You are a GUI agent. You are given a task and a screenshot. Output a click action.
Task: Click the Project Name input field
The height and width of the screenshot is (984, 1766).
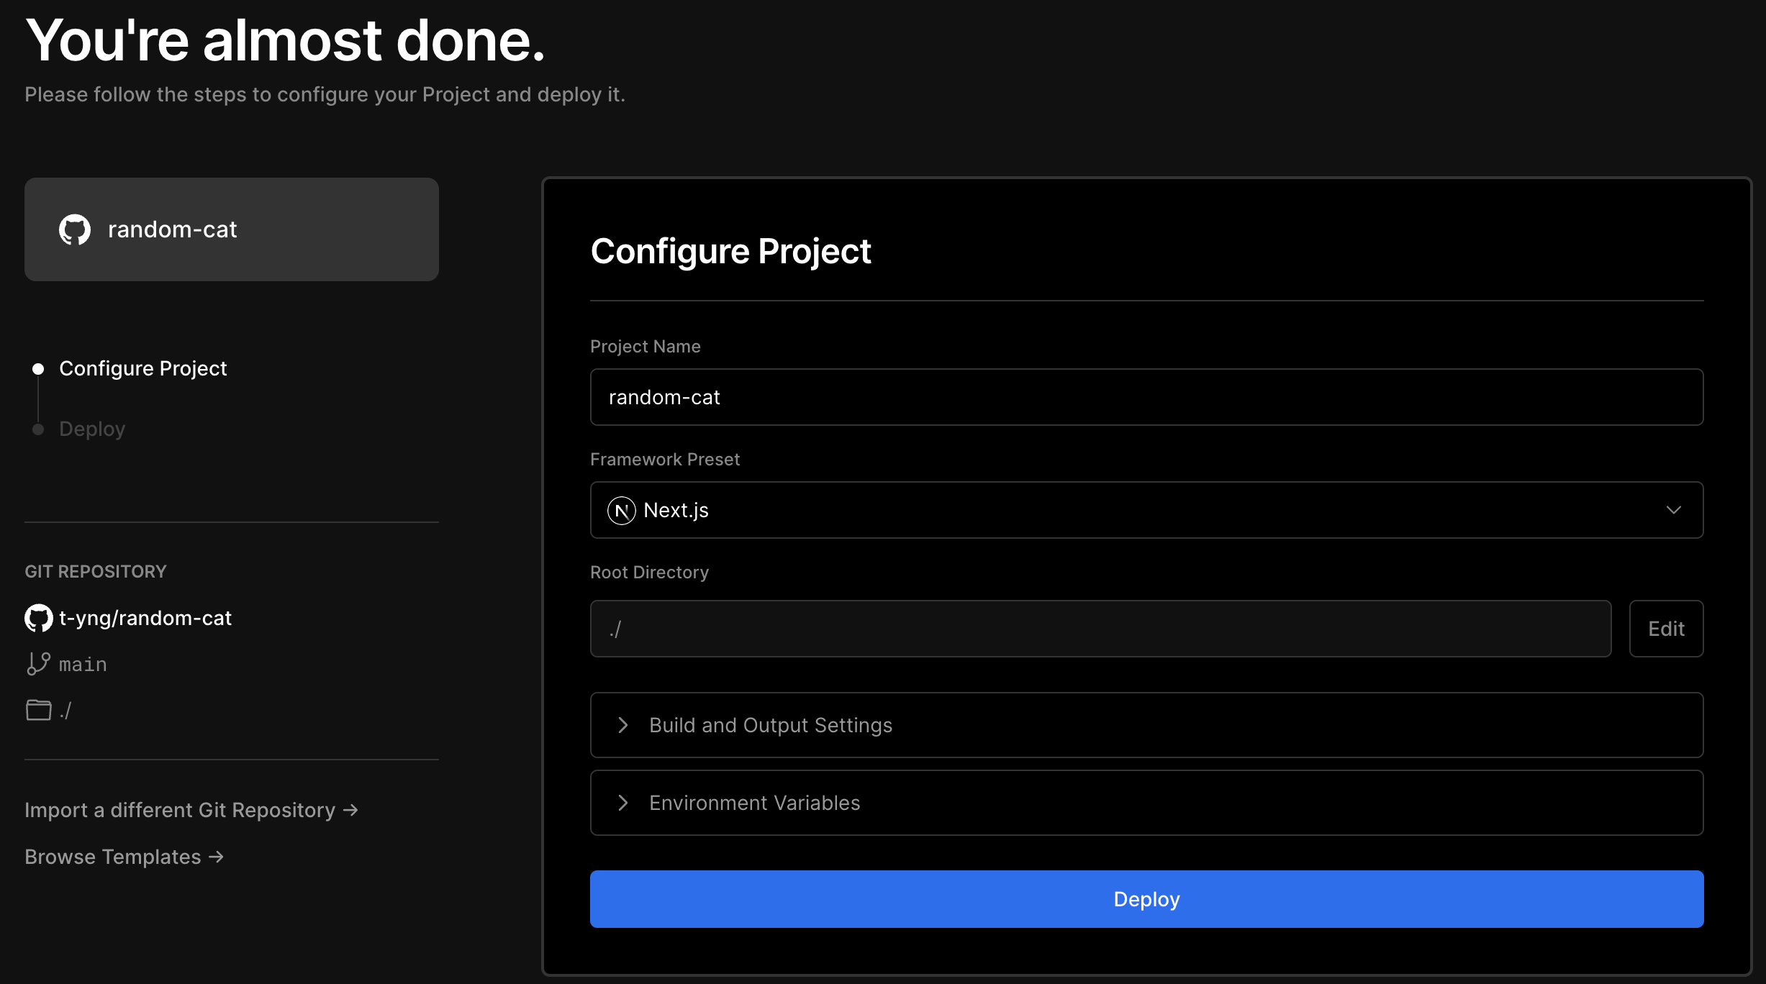click(1146, 396)
